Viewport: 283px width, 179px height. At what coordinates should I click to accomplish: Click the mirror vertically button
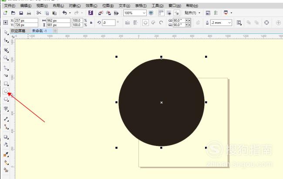pyautogui.click(x=135, y=23)
